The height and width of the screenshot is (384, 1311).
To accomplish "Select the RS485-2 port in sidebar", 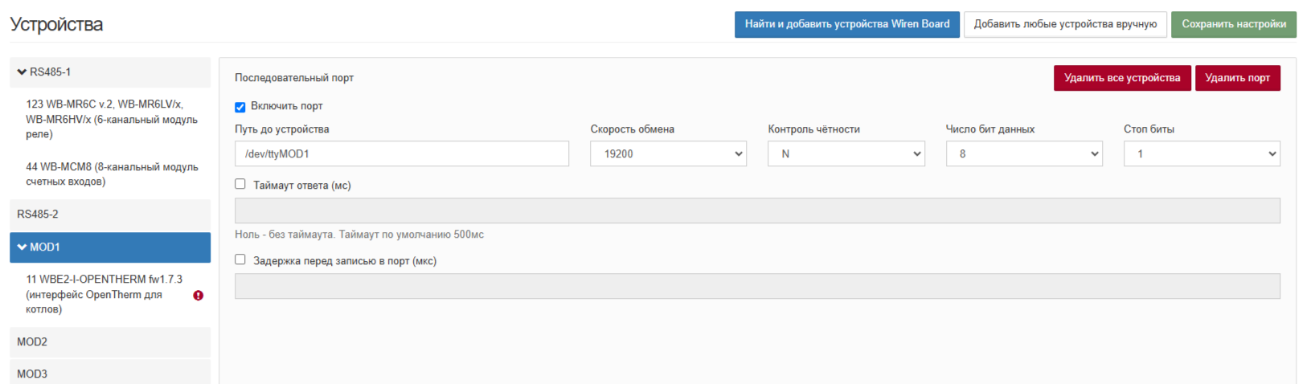I will (x=110, y=214).
